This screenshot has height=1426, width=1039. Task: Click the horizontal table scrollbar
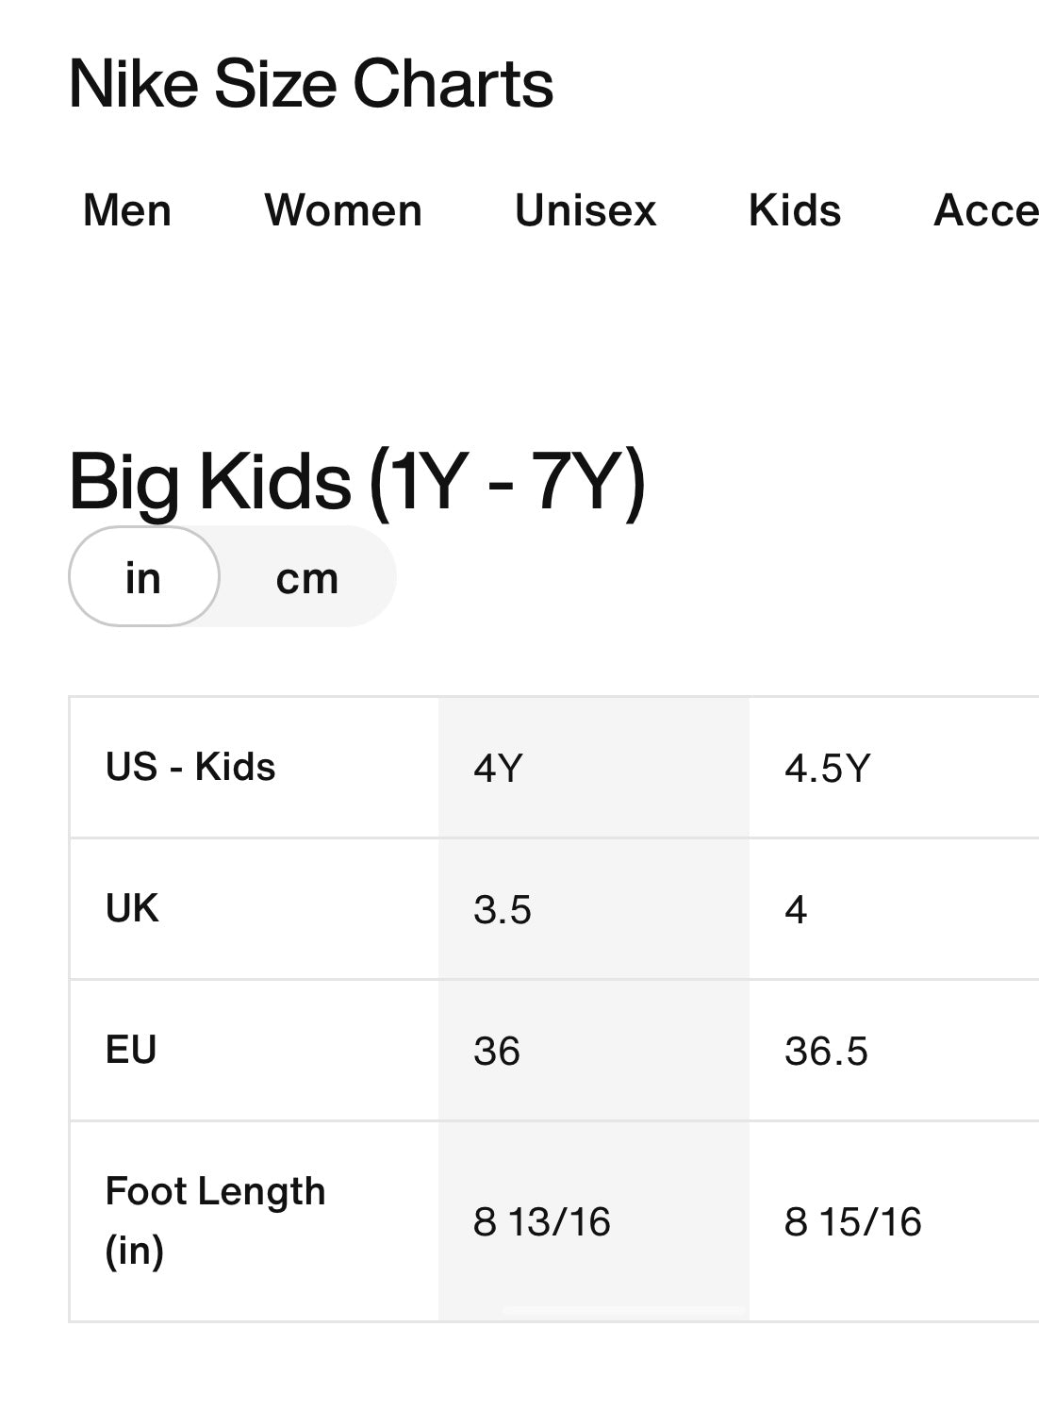[624, 1311]
